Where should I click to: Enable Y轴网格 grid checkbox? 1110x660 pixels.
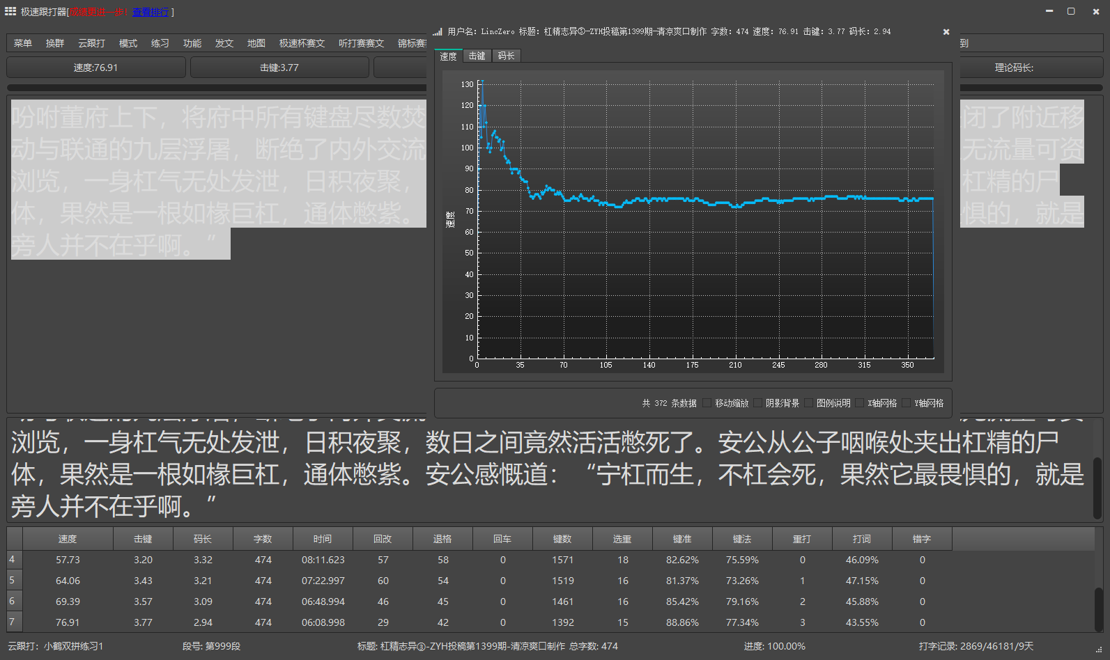pos(907,403)
